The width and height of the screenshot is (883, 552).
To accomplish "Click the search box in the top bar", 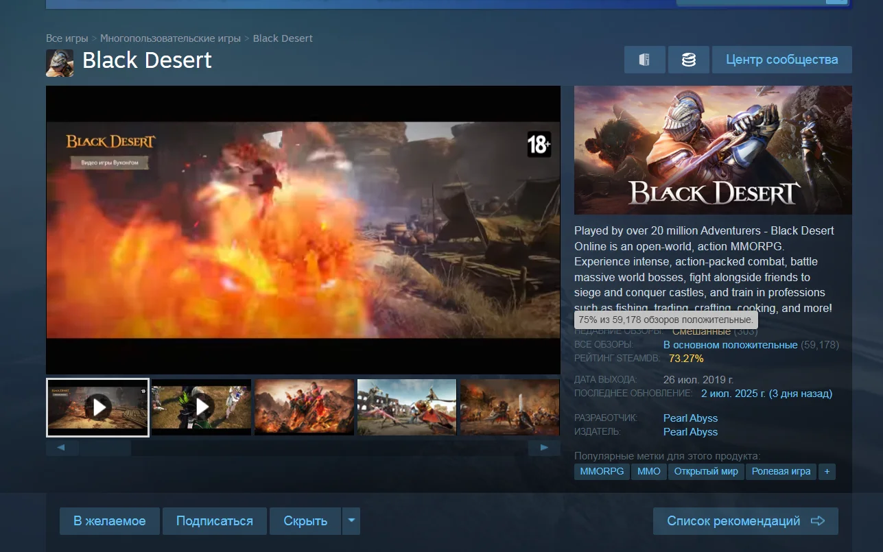I will 751,2.
